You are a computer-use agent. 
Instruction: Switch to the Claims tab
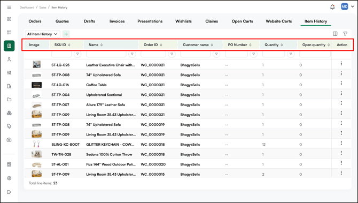coord(212,21)
